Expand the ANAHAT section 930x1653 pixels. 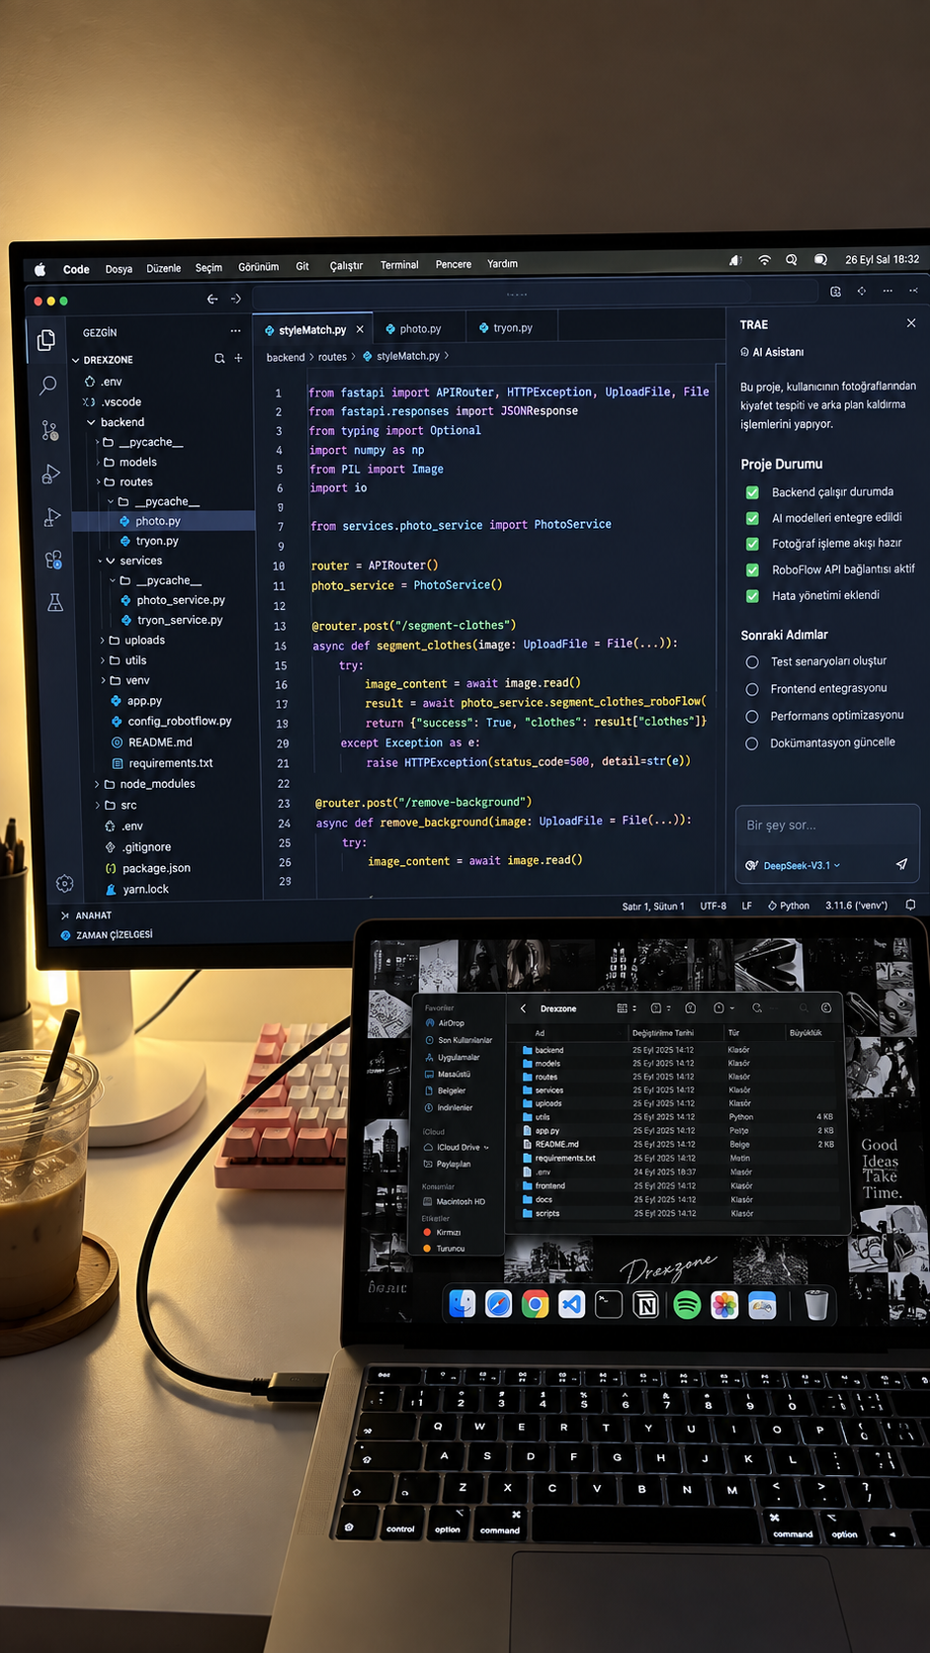pos(65,915)
